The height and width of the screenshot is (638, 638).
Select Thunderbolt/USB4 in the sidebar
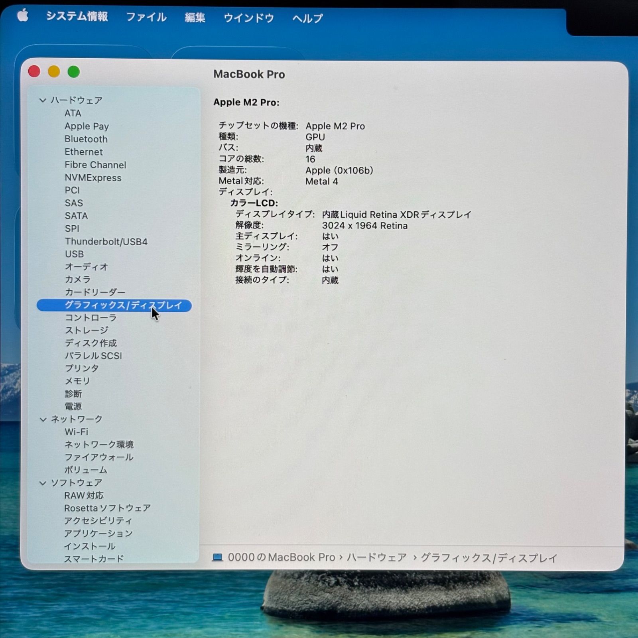[106, 242]
